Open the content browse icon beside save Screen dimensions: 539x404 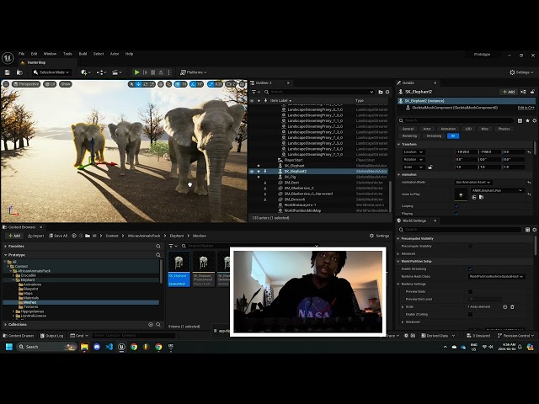(x=19, y=72)
